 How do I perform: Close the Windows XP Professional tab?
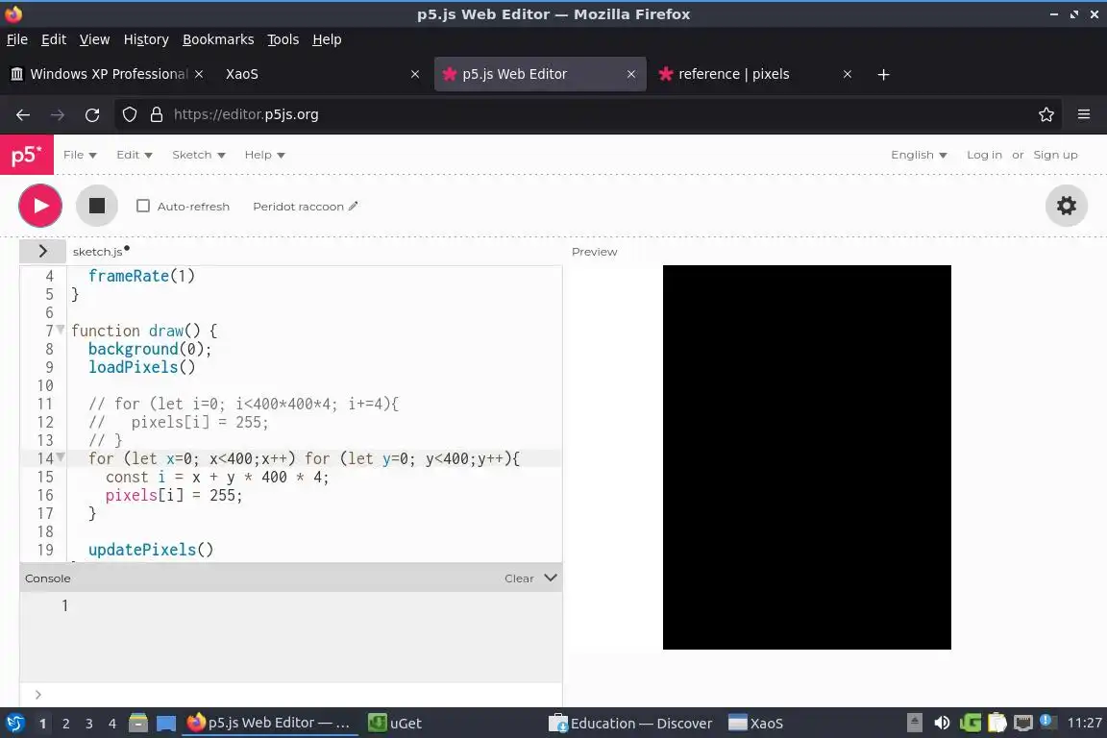point(199,74)
